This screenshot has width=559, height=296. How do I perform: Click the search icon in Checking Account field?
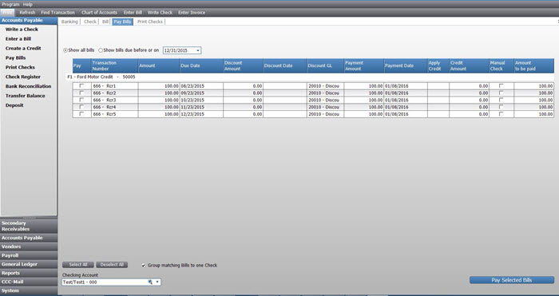tap(150, 282)
